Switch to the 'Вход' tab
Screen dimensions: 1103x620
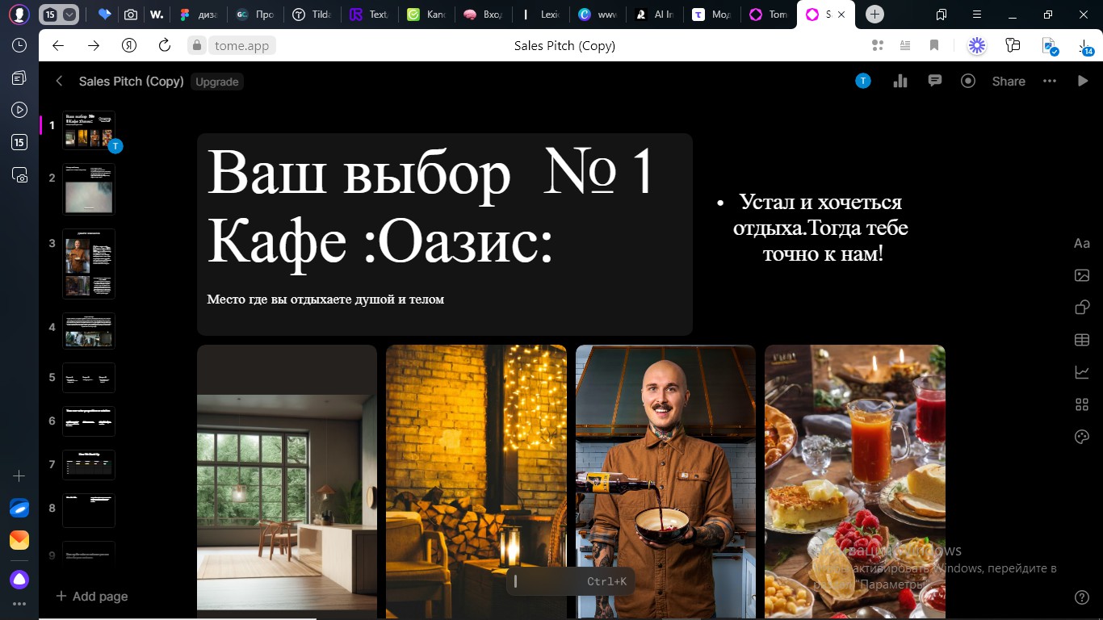(x=484, y=15)
